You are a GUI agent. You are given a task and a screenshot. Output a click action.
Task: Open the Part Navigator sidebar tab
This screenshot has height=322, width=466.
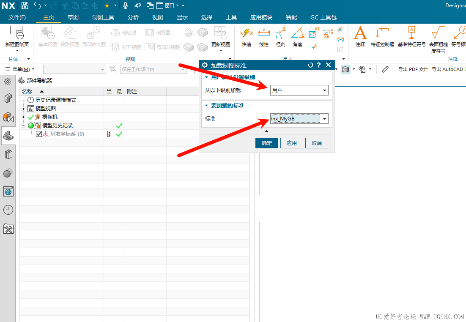[x=8, y=136]
